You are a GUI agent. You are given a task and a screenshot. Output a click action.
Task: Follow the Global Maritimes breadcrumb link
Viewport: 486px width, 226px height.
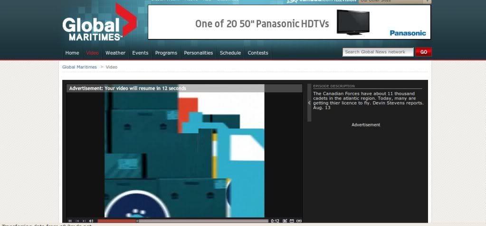tap(79, 67)
